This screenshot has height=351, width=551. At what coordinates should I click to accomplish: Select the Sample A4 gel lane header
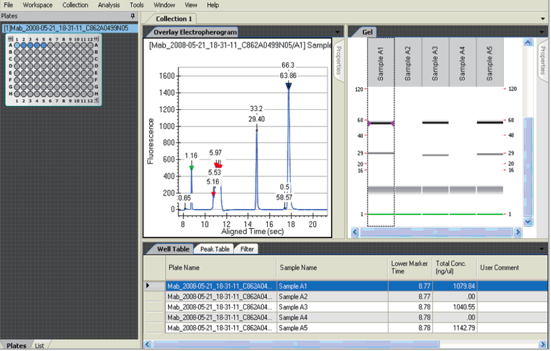[463, 62]
